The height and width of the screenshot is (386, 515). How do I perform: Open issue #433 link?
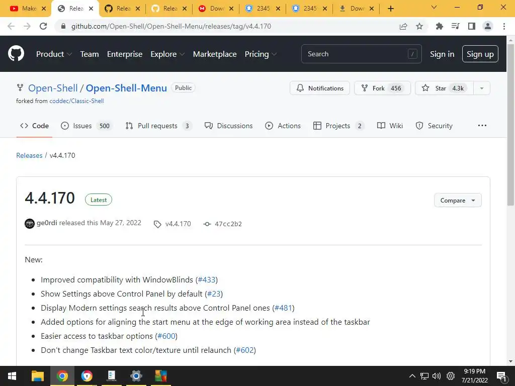pyautogui.click(x=207, y=280)
